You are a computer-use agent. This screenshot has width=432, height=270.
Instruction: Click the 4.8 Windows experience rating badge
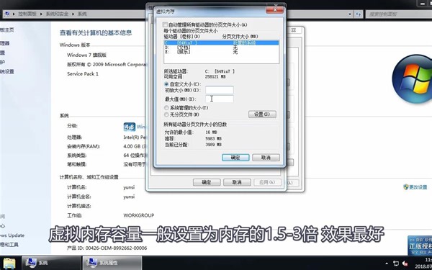[130, 127]
